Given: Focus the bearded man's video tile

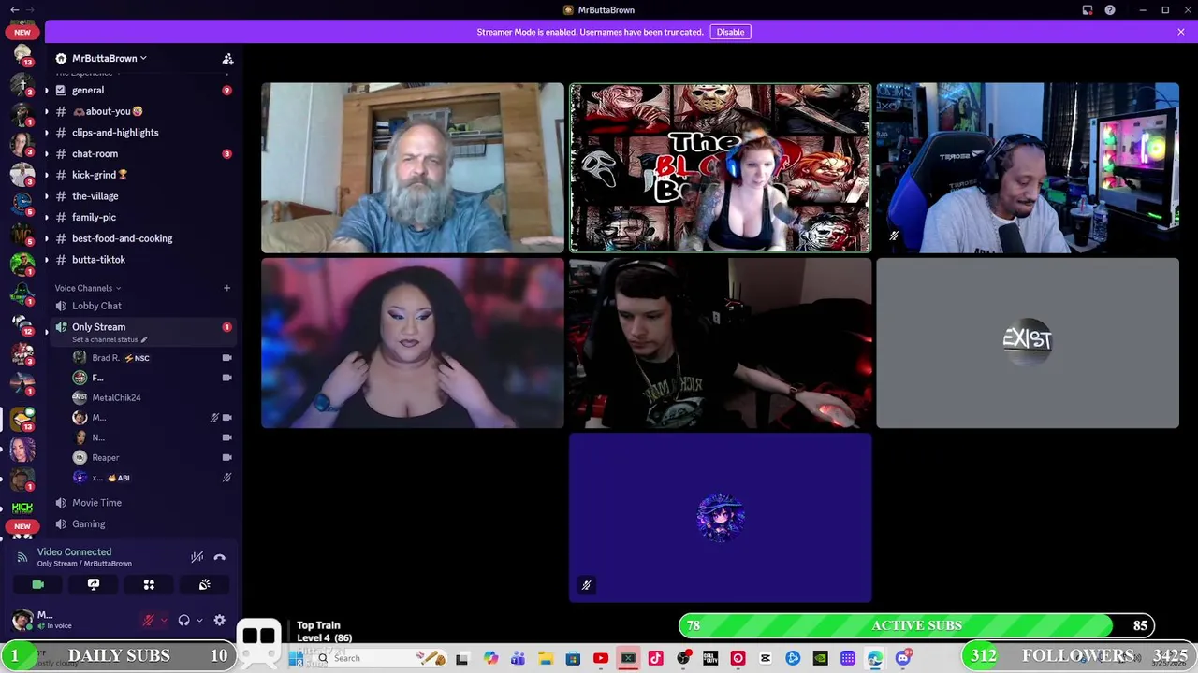Looking at the screenshot, I should point(413,168).
